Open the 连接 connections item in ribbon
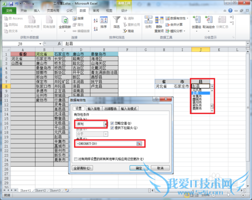The image size is (252, 200). 78,18
